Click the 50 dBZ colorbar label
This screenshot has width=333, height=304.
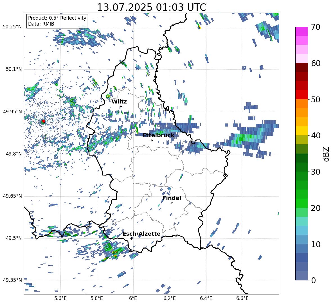(316, 100)
